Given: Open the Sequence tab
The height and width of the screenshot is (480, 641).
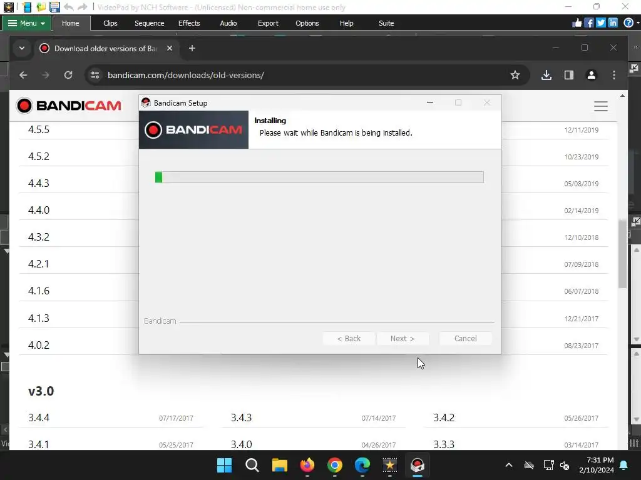Looking at the screenshot, I should 149,23.
